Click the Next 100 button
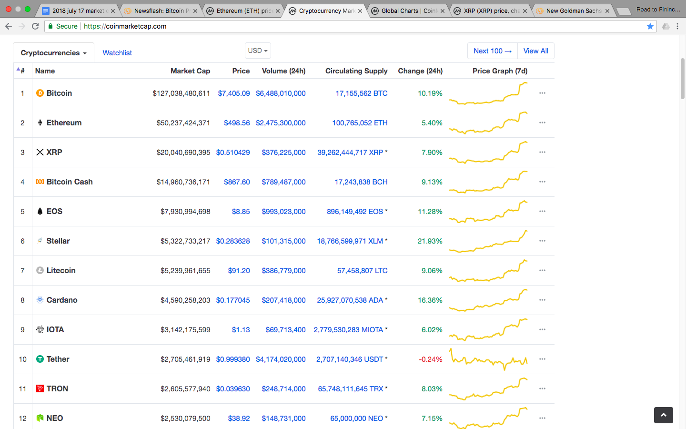Screen dimensions: 686x429 pos(493,51)
